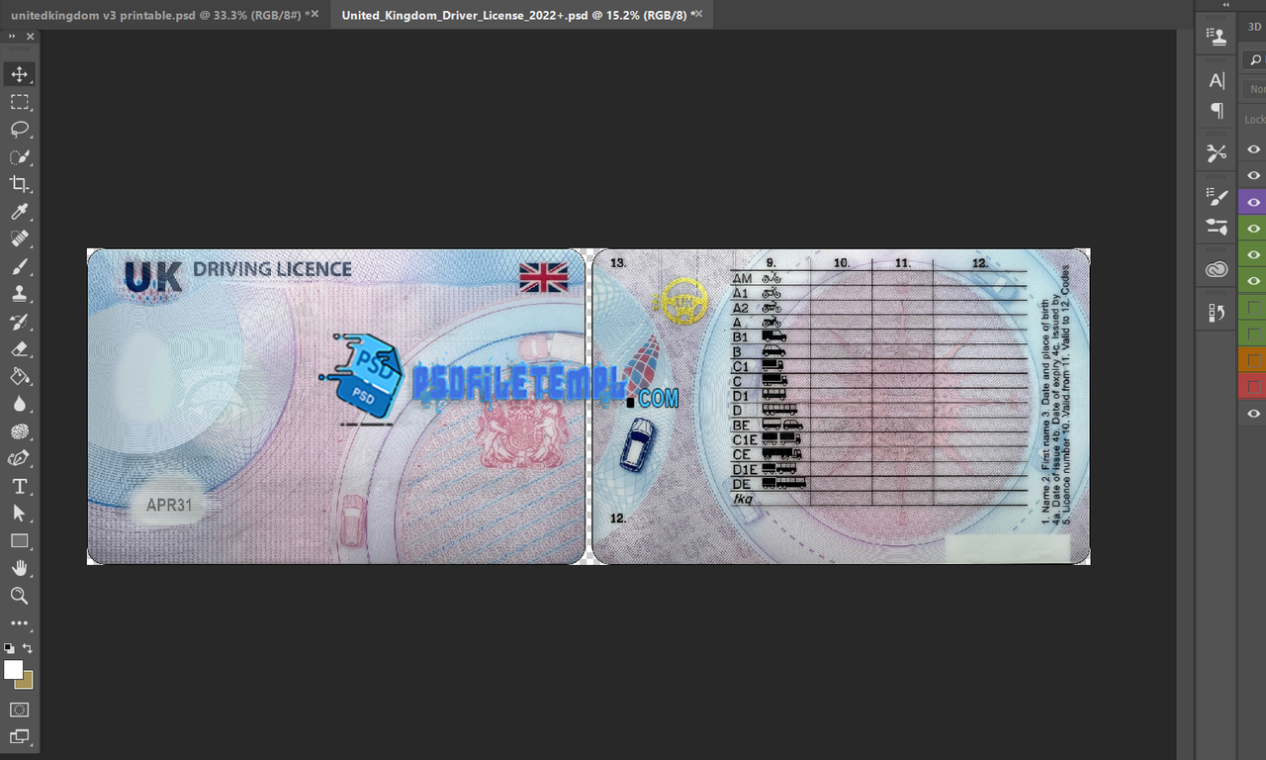Select the Brush tool

click(20, 267)
